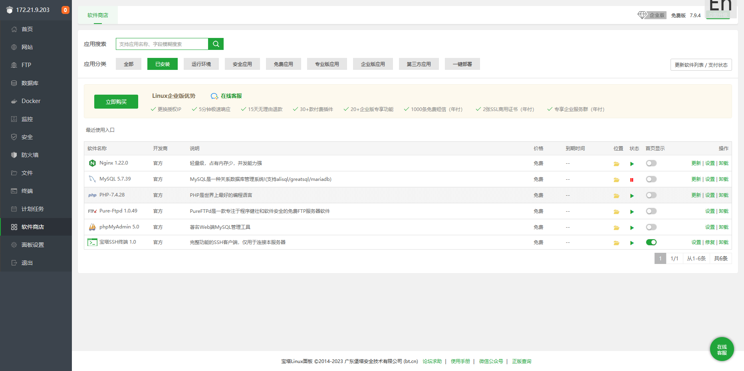744x371 pixels.
Task: Click the PHP elephant icon
Action: 92,195
